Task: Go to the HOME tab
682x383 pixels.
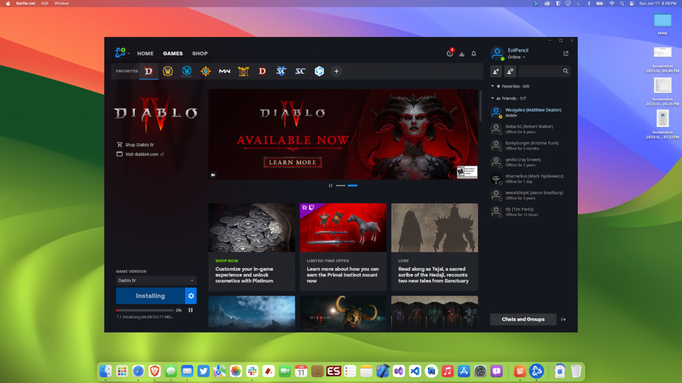Action: click(145, 54)
